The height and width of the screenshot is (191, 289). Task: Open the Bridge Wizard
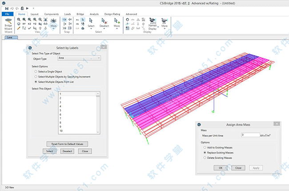point(8,24)
